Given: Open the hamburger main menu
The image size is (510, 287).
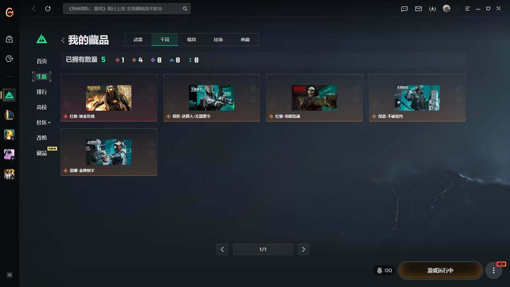Looking at the screenshot, I should click(x=467, y=9).
